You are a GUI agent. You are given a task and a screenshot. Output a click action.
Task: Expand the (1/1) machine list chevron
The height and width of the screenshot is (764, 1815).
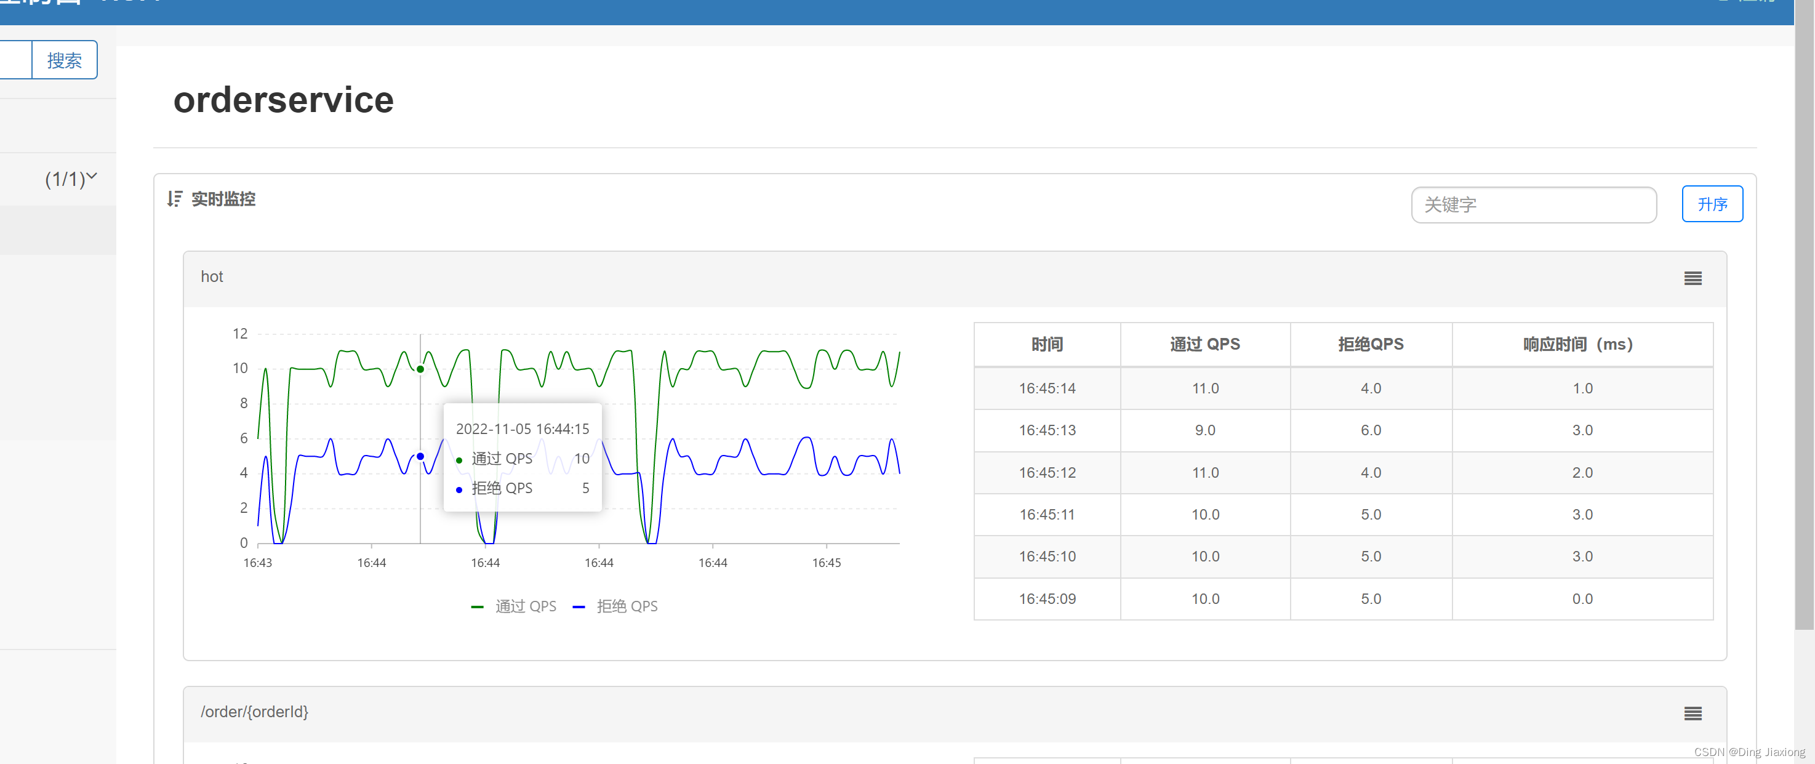[x=92, y=177]
